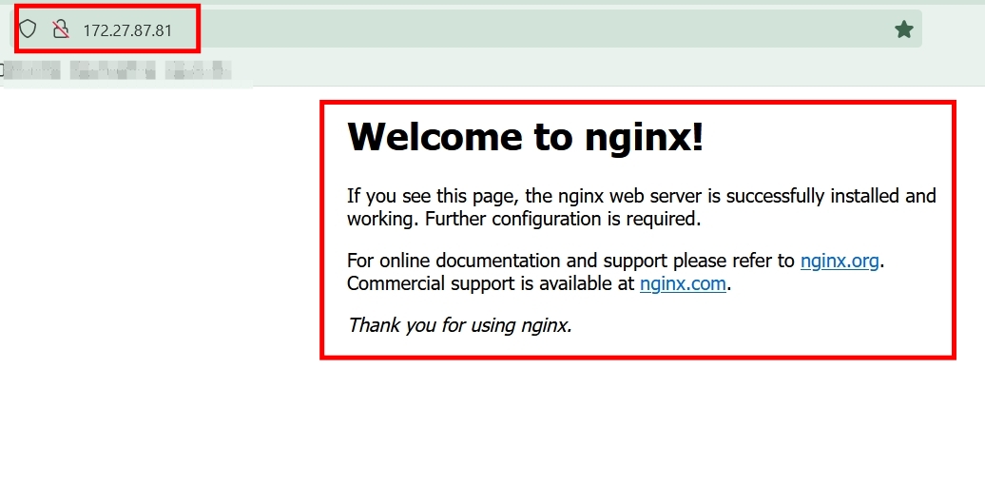This screenshot has height=485, width=985.
Task: Focus the address bar showing 172.27.87.81
Action: tap(466, 29)
